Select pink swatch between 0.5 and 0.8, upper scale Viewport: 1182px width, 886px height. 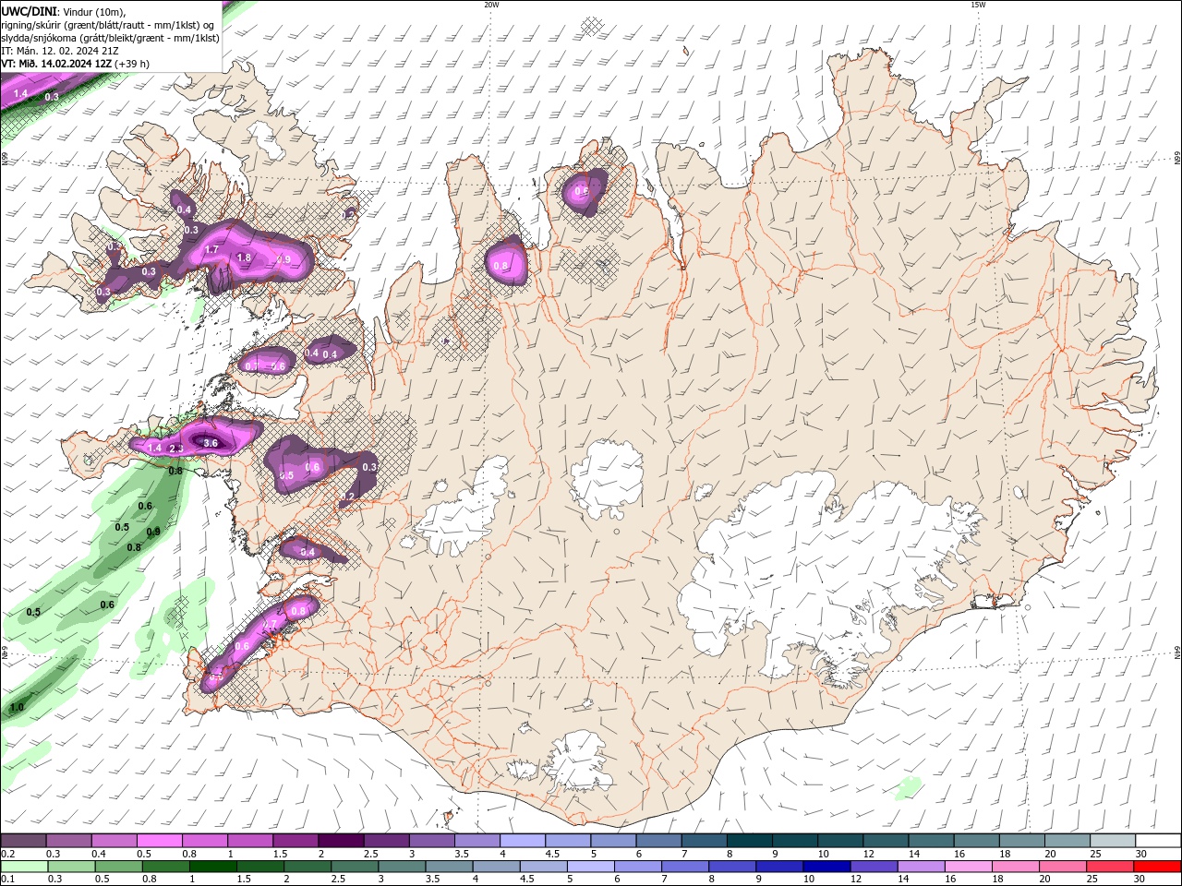(160, 841)
